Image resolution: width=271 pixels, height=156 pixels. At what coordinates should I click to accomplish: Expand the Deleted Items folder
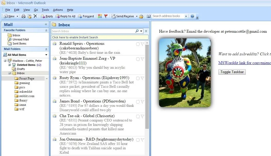(x=9, y=65)
